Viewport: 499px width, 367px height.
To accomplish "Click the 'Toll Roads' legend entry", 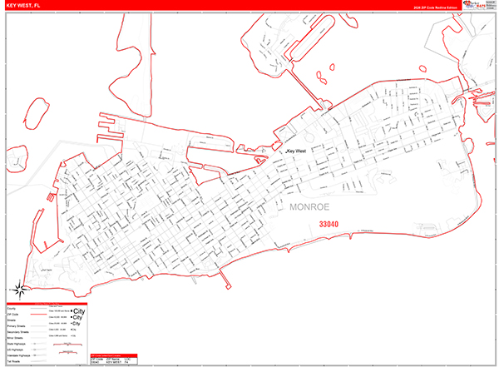I will 13,361.
